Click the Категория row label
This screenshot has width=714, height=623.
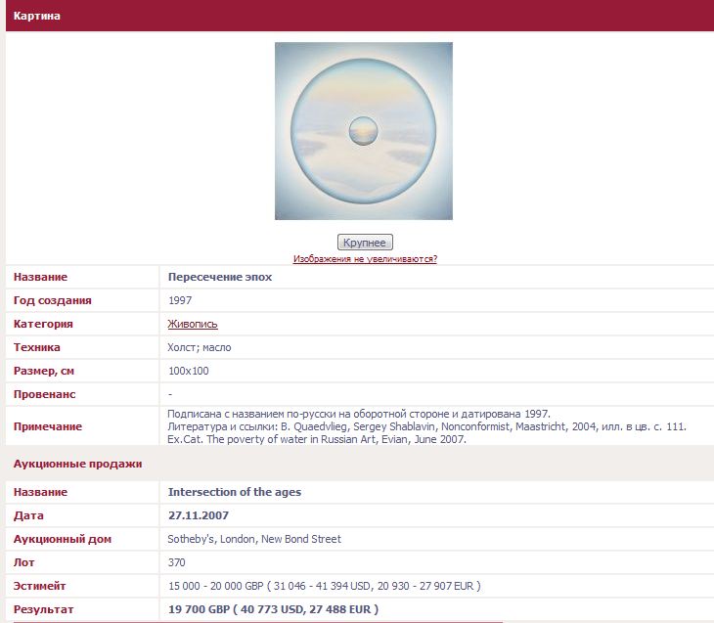point(43,324)
